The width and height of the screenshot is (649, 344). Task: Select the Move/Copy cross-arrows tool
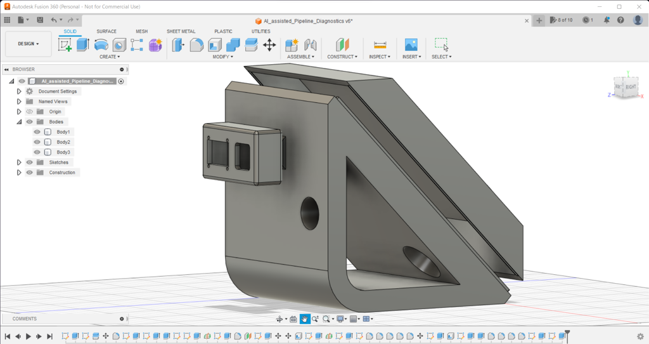[269, 44]
